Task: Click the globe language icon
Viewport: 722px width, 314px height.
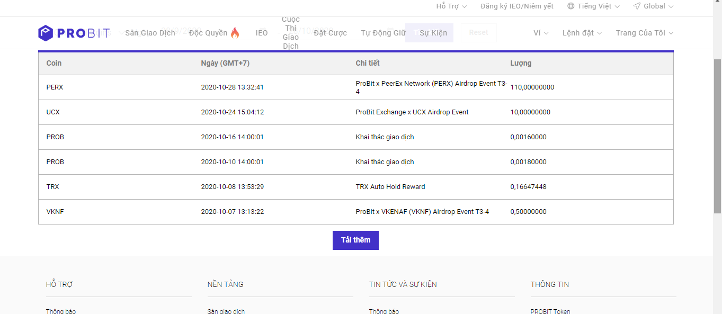Action: tap(571, 6)
